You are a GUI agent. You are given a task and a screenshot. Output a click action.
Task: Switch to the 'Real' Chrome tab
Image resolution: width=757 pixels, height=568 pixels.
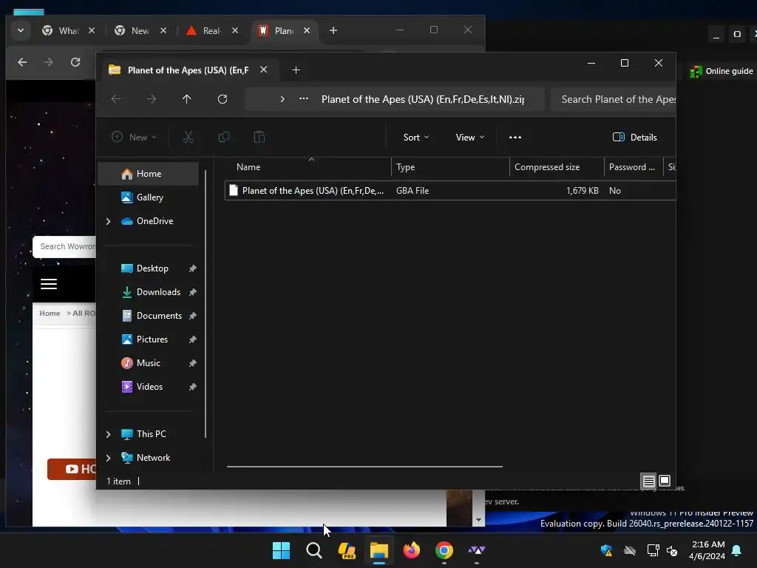(x=211, y=30)
